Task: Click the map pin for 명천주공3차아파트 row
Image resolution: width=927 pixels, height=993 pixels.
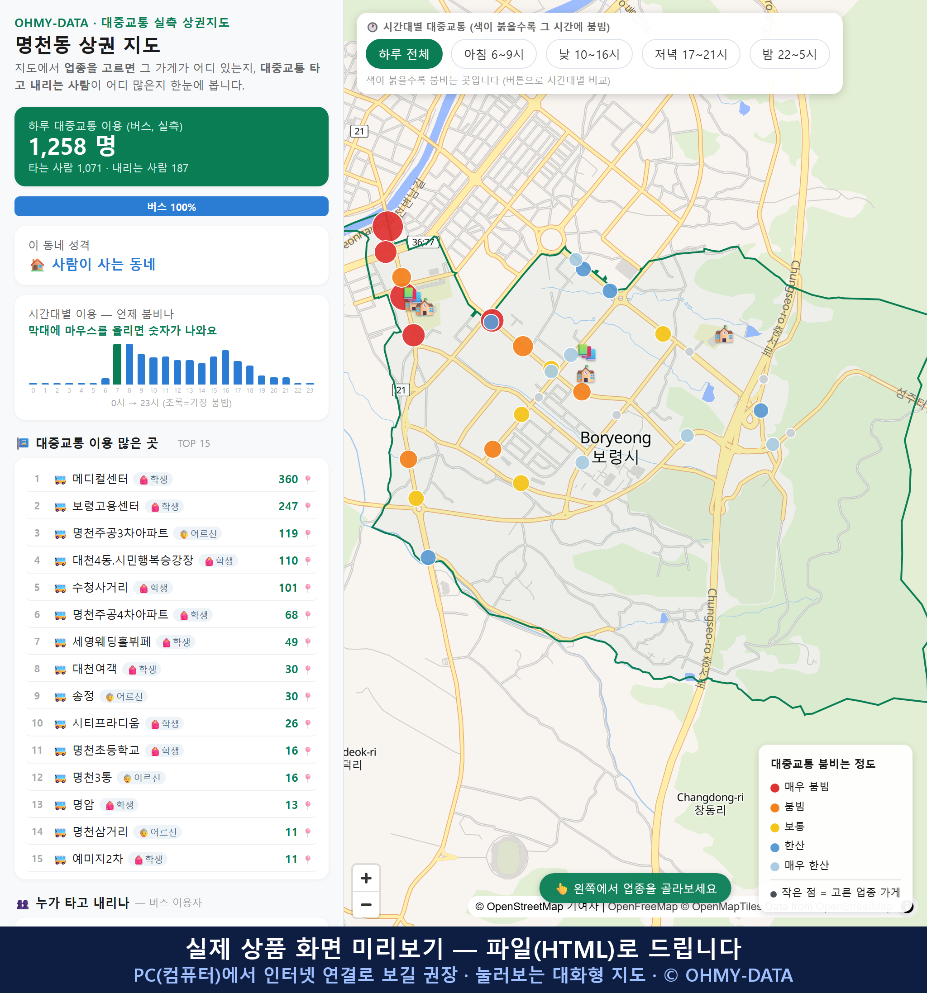Action: coord(308,533)
